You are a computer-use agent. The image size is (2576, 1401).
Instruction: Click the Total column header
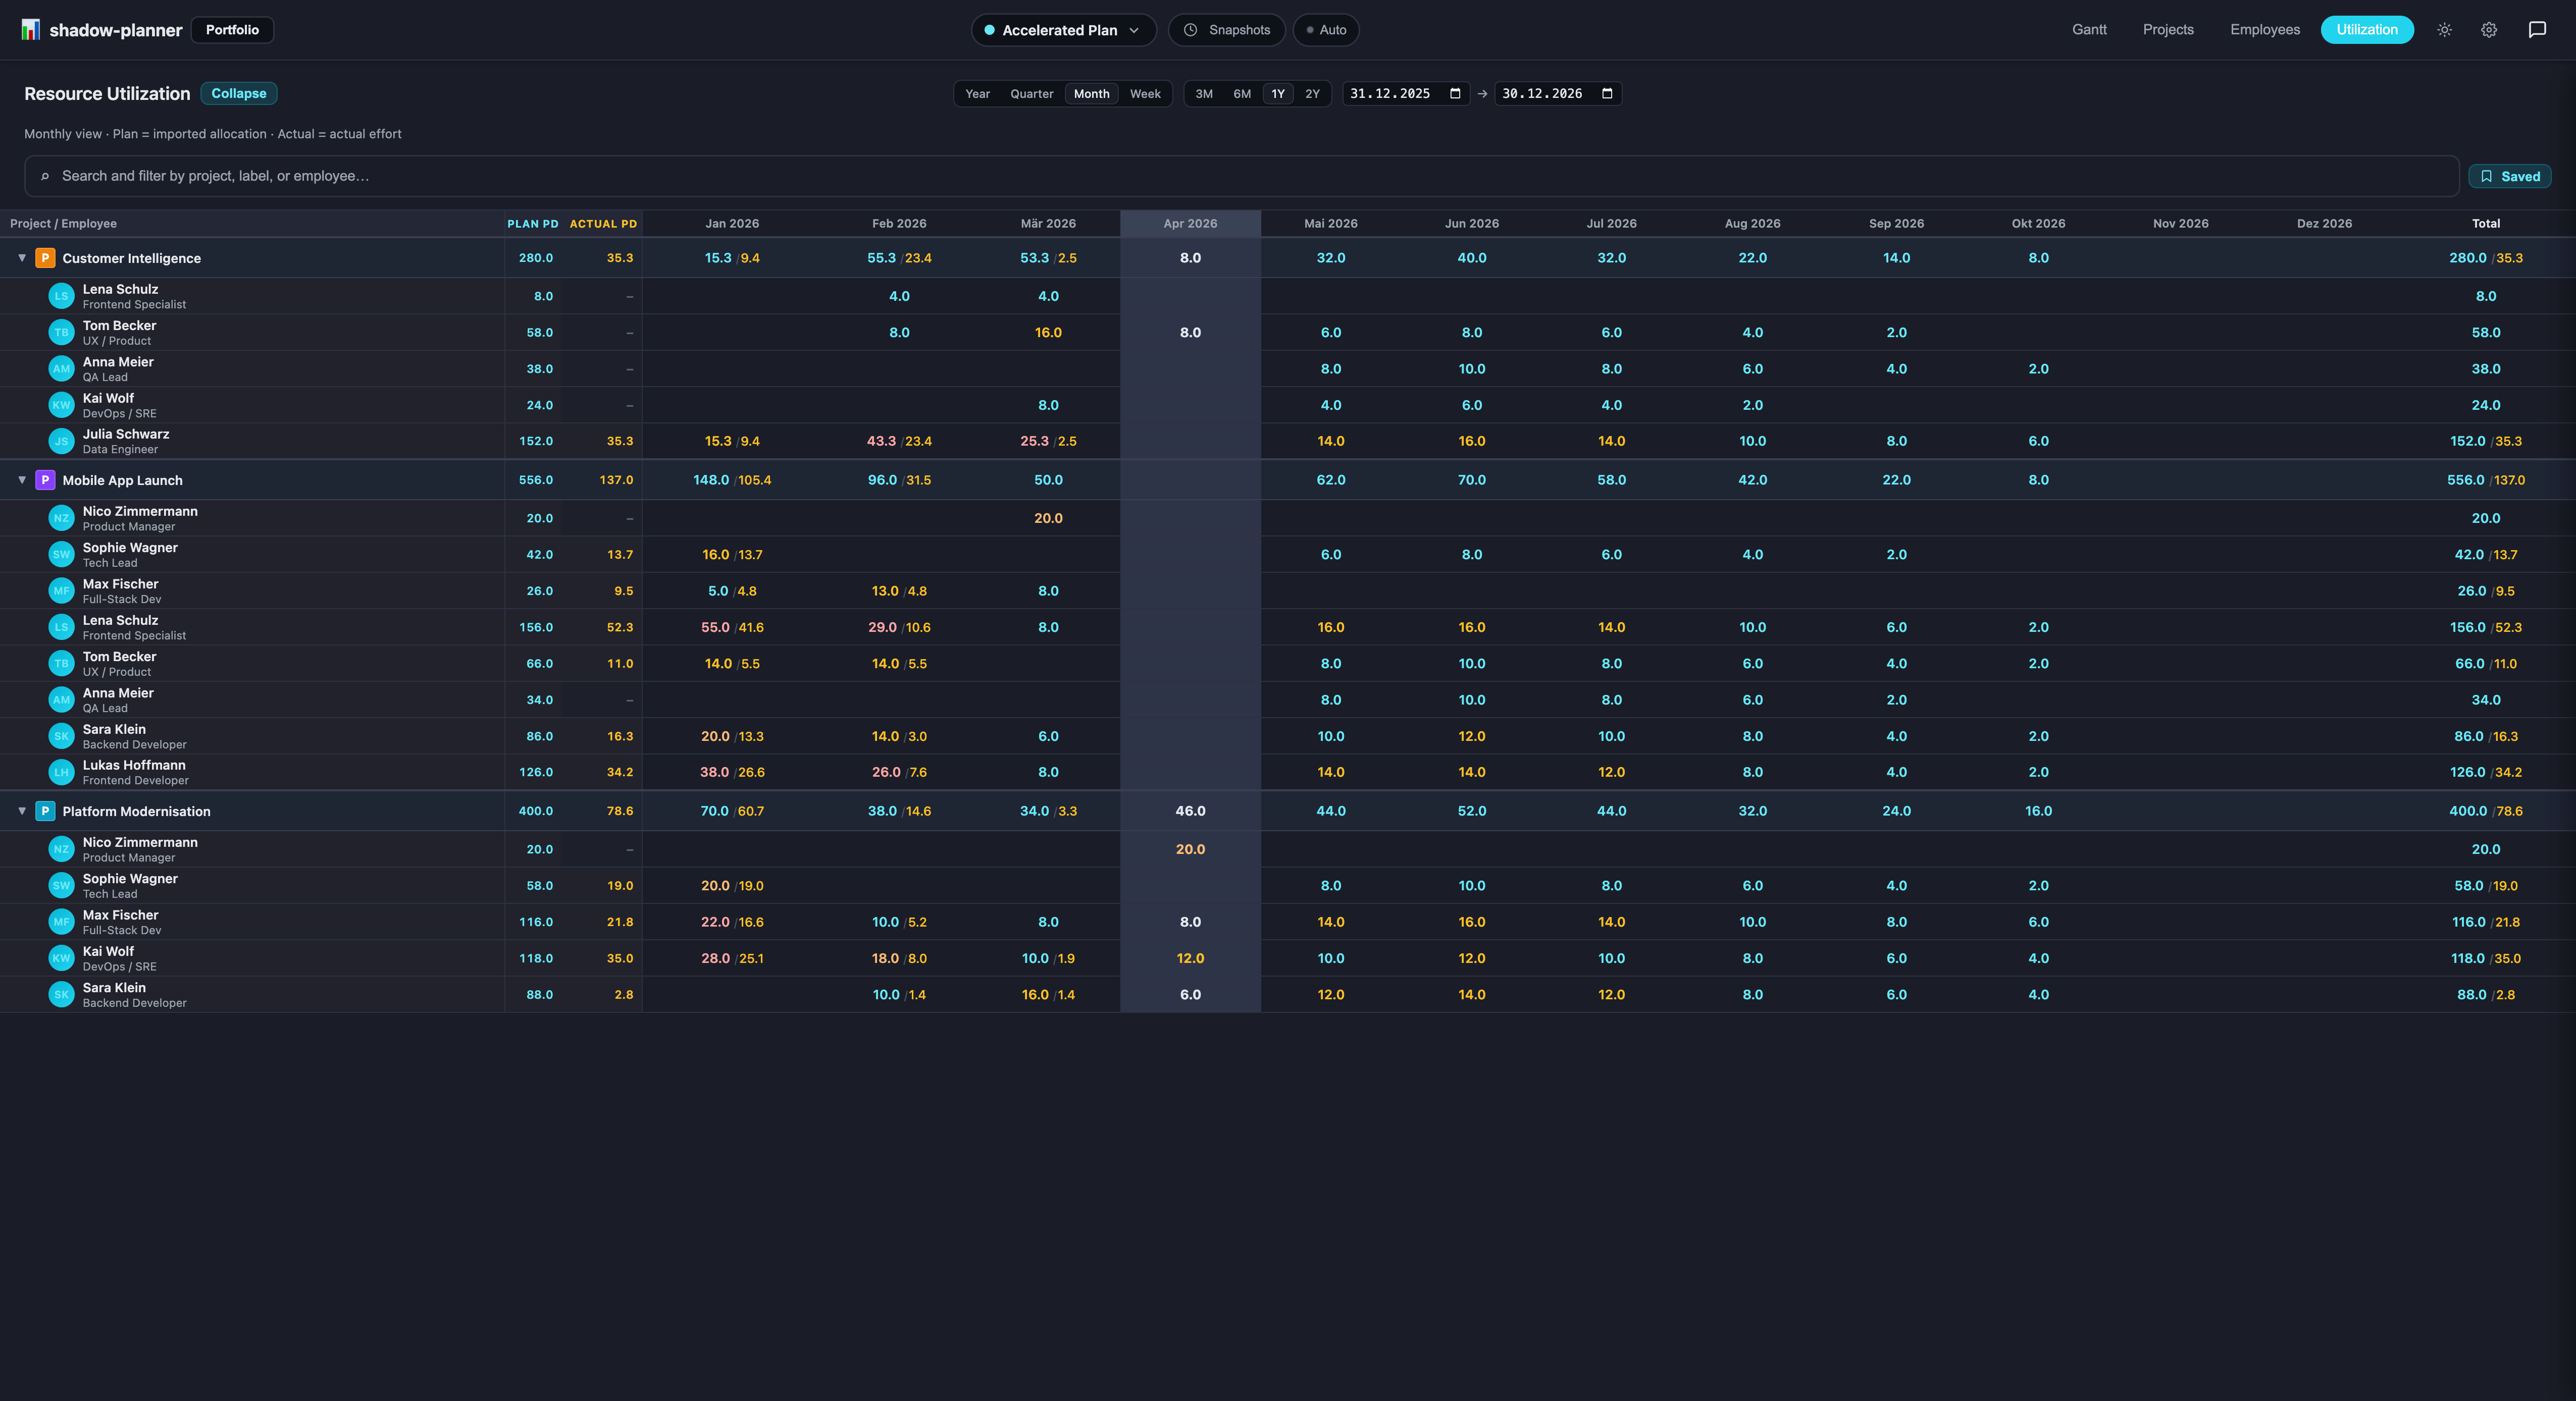click(2486, 224)
